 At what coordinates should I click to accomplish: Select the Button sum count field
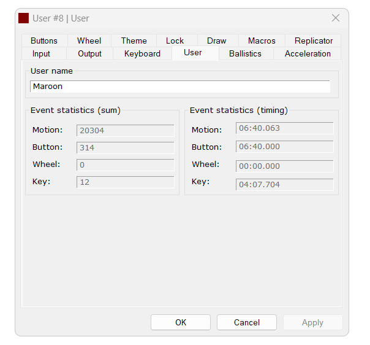coord(125,147)
